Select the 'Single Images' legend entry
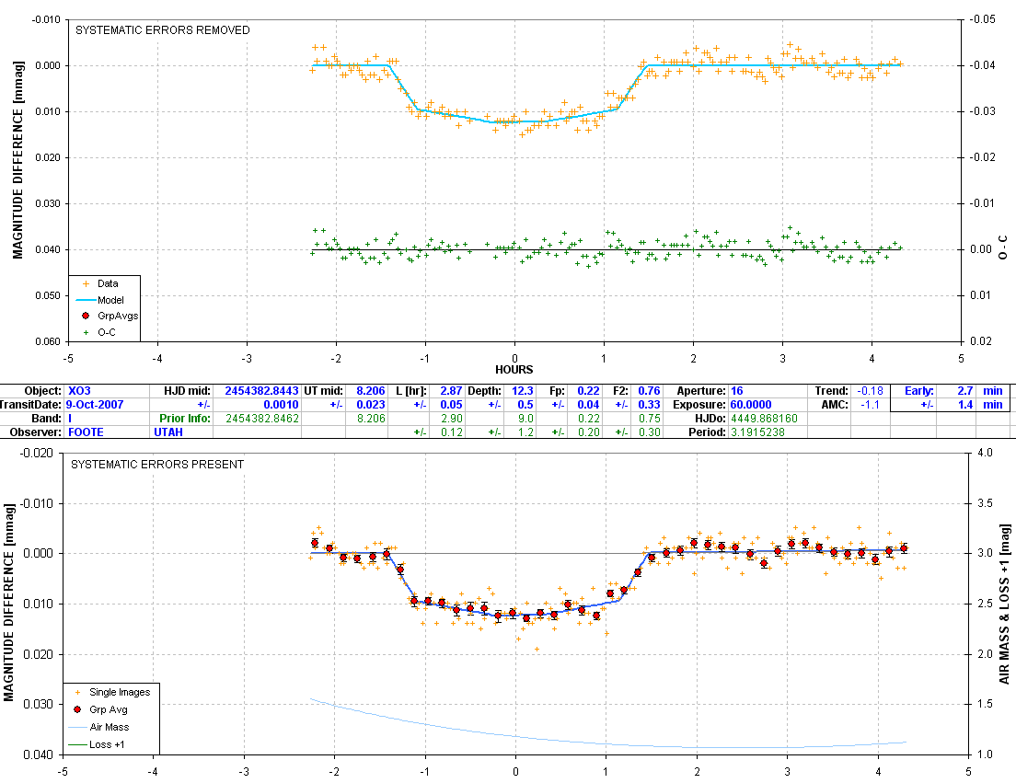Viewport: 1016px width, 783px height. [111, 692]
